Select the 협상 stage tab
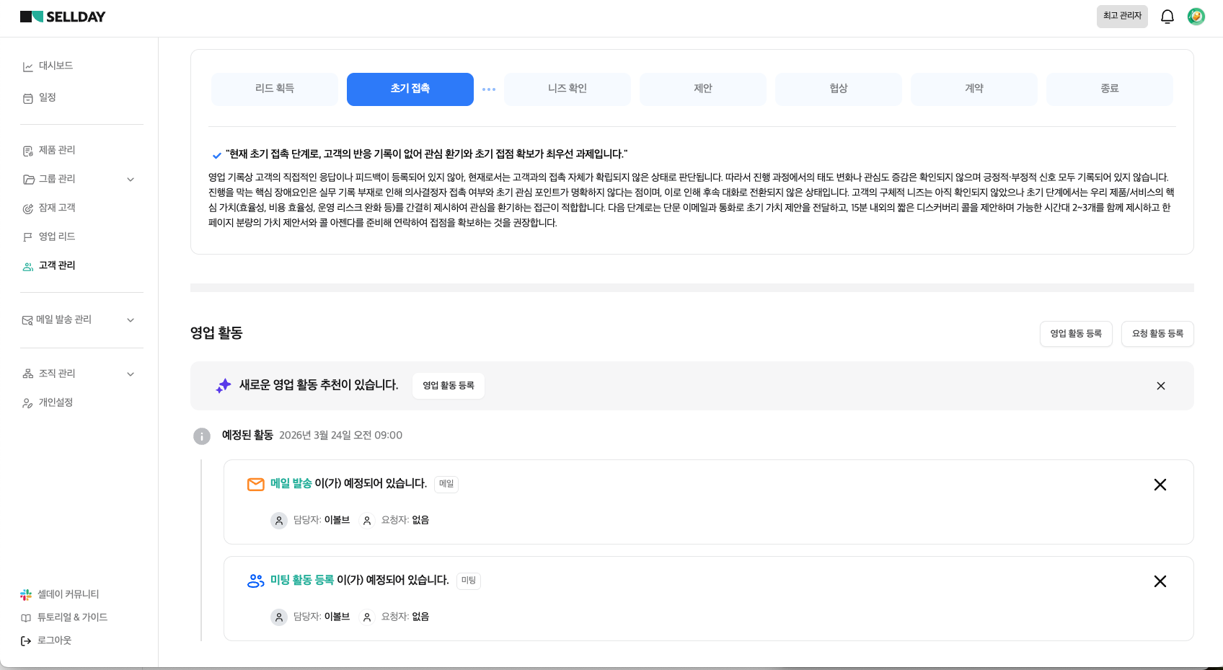The height and width of the screenshot is (670, 1223). click(839, 89)
